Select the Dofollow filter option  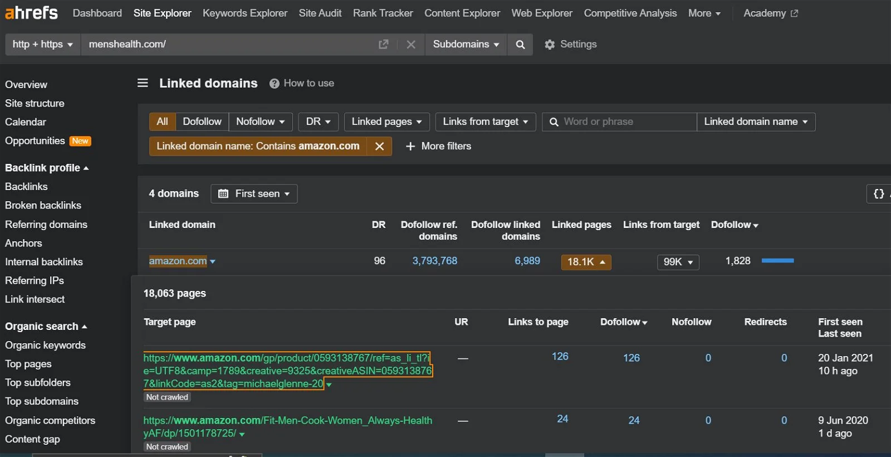coord(202,121)
